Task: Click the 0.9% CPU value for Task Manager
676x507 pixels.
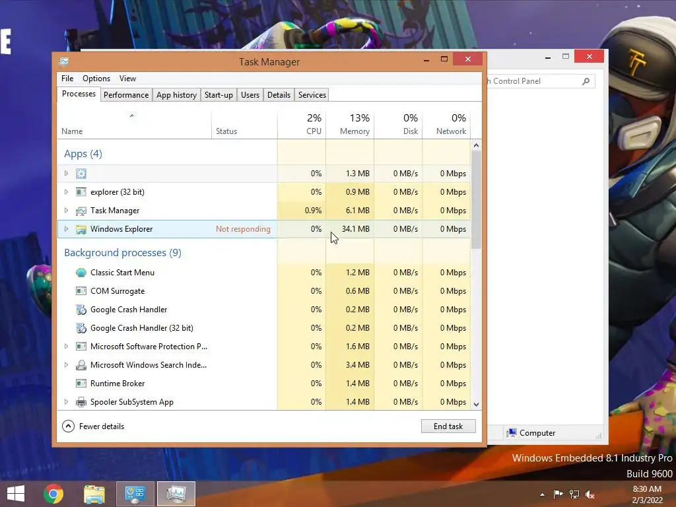Action: pos(313,211)
